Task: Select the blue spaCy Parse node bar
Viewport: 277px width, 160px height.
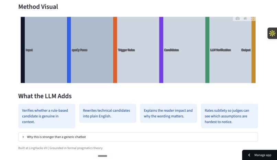Action: (x=69, y=50)
